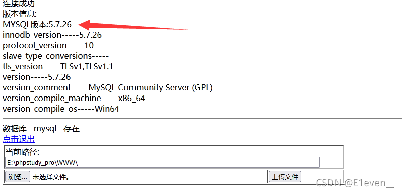402x193 pixels.
Task: Select the protocol_version-----10 line
Action: [48, 46]
